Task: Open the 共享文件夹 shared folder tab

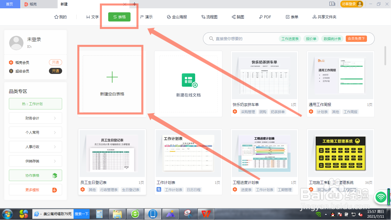Action: coord(324,17)
